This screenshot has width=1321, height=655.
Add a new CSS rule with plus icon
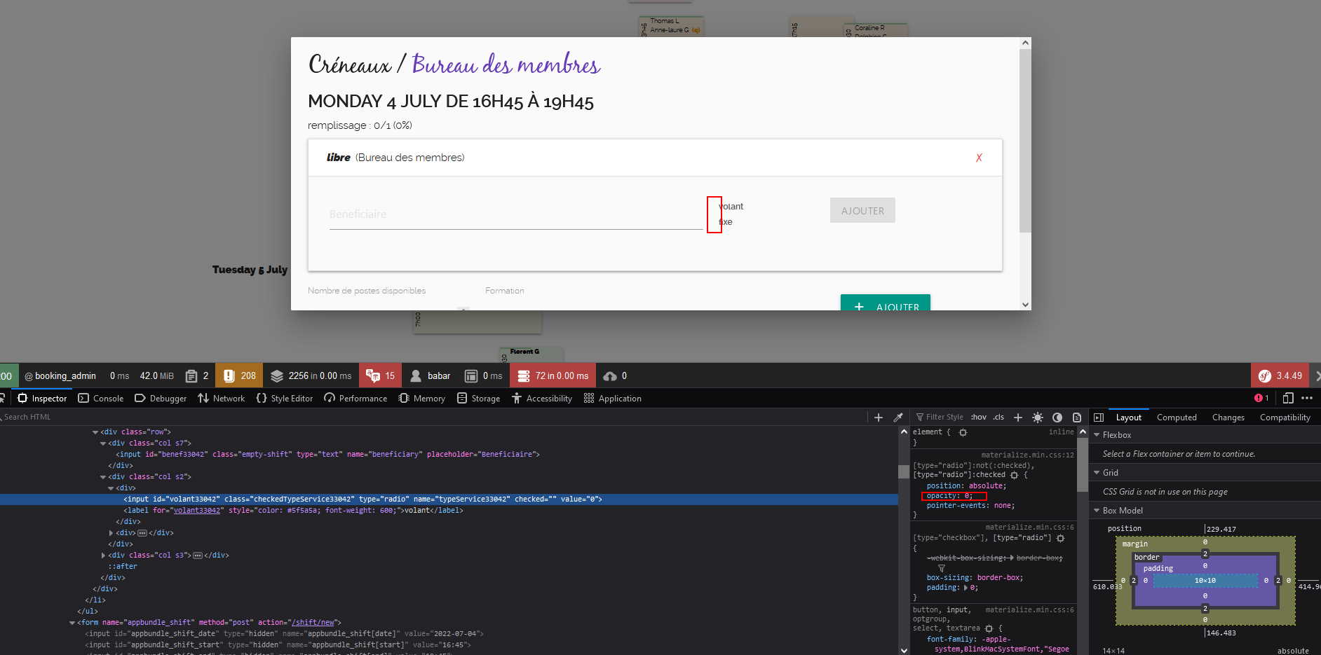tap(1018, 417)
